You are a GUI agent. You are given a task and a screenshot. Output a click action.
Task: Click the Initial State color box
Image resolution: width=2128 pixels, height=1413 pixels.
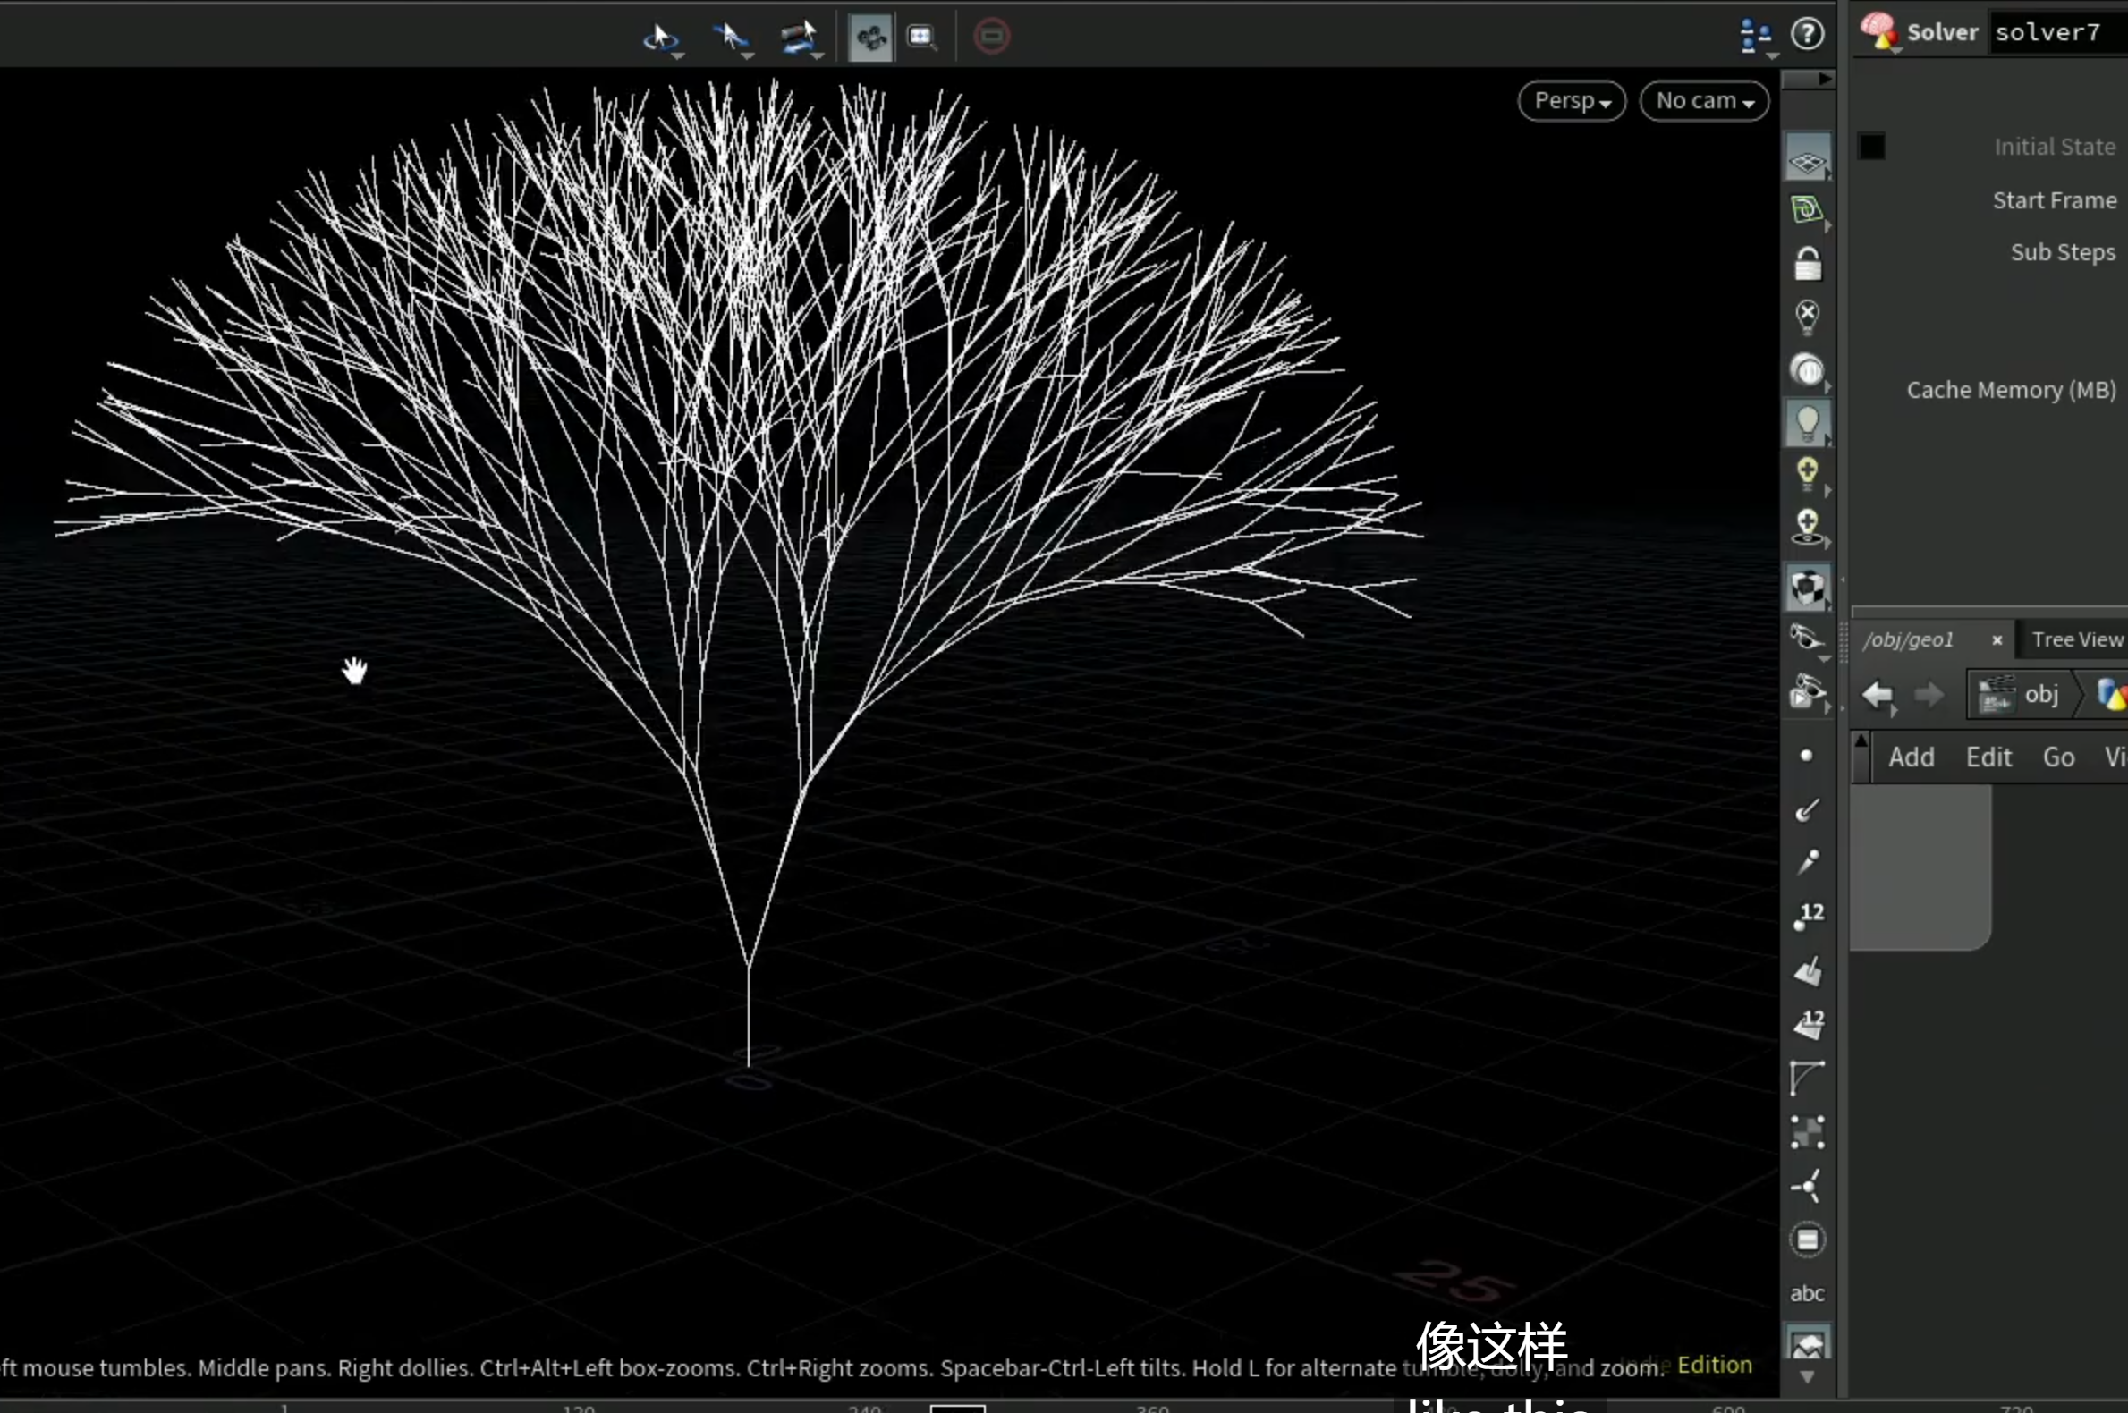point(1871,146)
